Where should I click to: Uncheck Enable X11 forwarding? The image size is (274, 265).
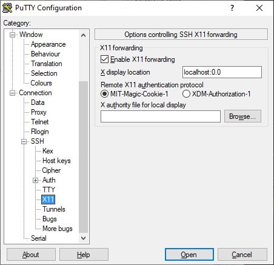pyautogui.click(x=104, y=59)
